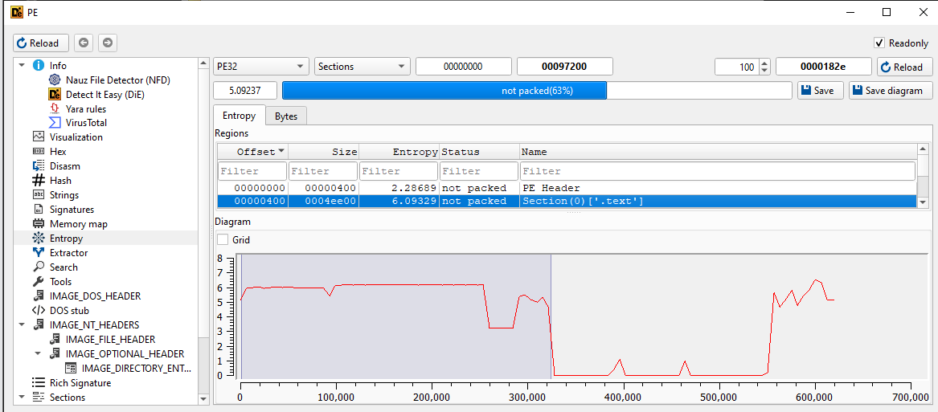Click the VirusTotal sigma icon

[x=55, y=123]
